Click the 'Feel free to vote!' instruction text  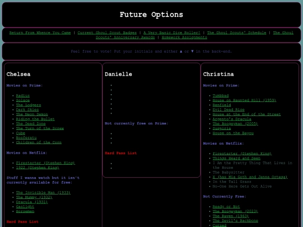click(151, 52)
